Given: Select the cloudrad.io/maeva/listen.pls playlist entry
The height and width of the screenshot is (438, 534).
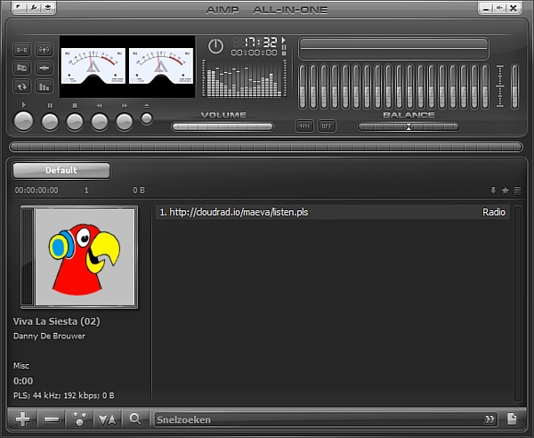Looking at the screenshot, I should pyautogui.click(x=332, y=212).
